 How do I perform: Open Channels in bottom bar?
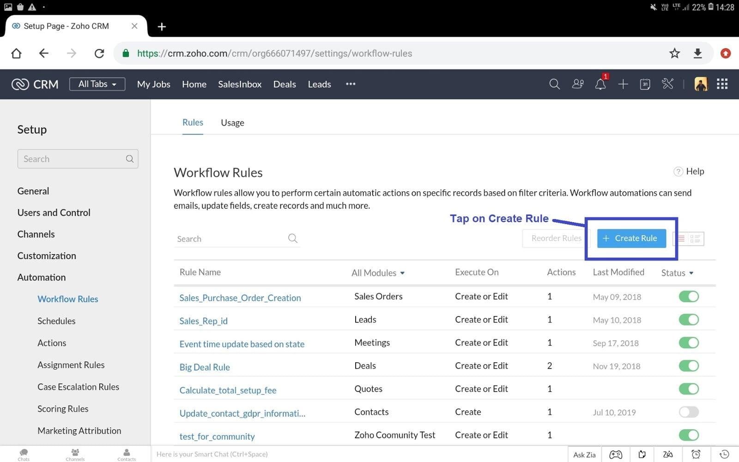click(x=75, y=455)
